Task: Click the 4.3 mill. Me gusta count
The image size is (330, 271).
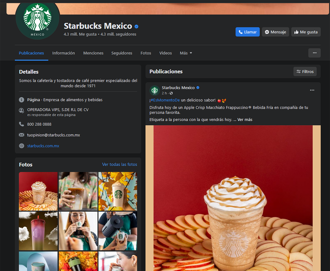Action: point(80,34)
